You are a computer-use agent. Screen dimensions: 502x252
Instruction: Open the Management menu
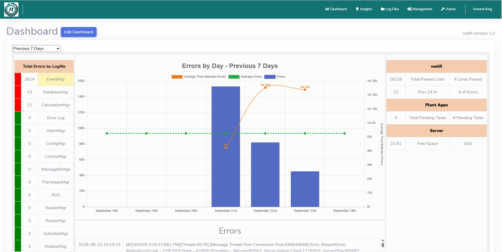pyautogui.click(x=420, y=9)
